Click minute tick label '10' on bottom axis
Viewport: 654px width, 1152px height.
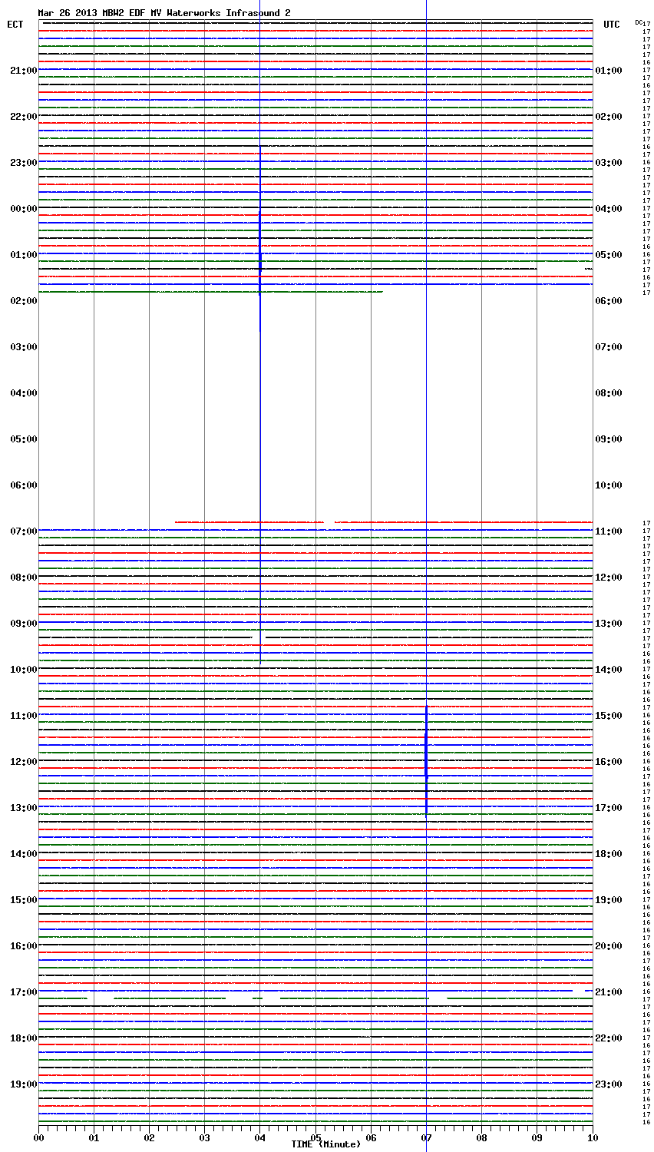(x=592, y=1137)
